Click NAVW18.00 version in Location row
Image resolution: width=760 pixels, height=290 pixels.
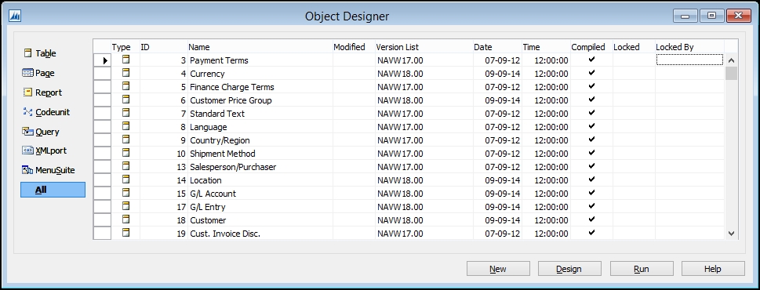400,180
